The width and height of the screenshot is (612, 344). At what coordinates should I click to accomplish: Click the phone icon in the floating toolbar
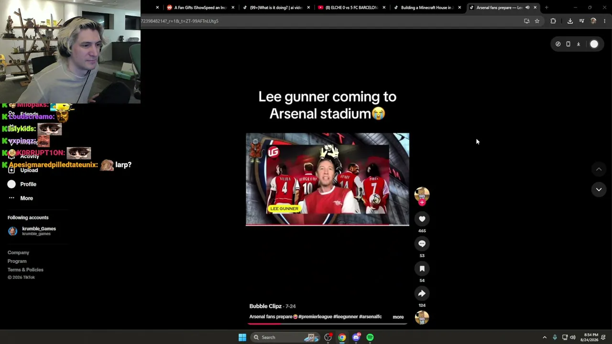pyautogui.click(x=568, y=44)
